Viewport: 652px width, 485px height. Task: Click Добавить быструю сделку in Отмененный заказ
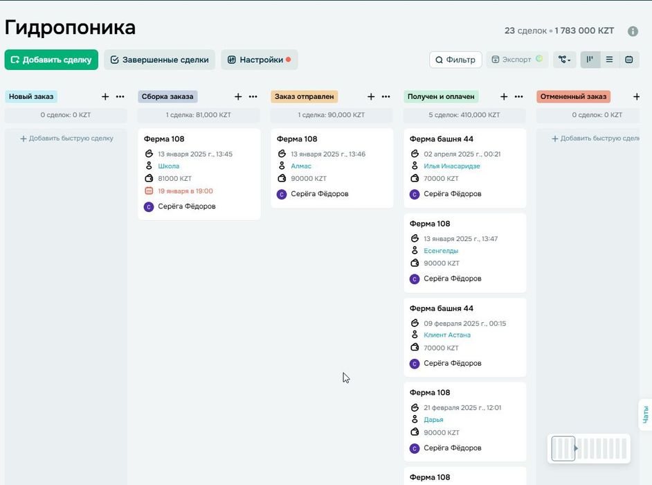(x=595, y=138)
